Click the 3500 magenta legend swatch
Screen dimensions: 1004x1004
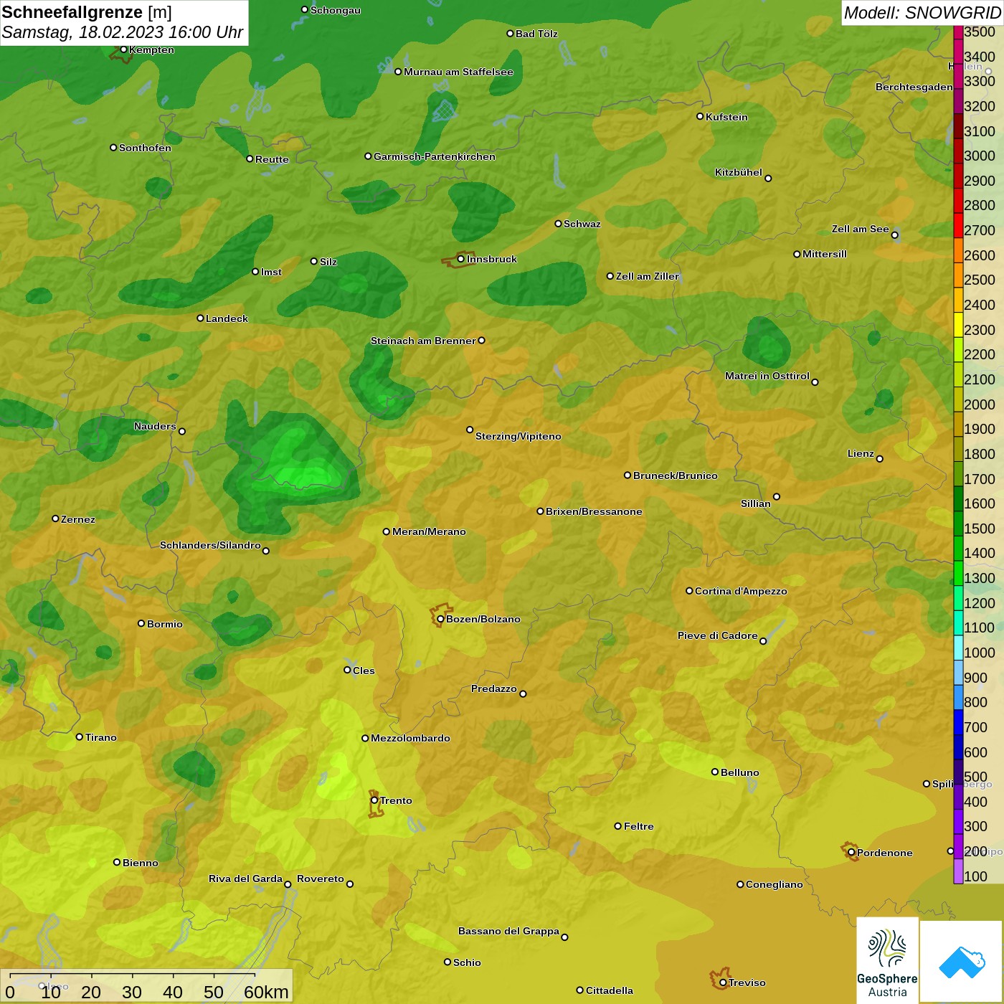point(958,32)
